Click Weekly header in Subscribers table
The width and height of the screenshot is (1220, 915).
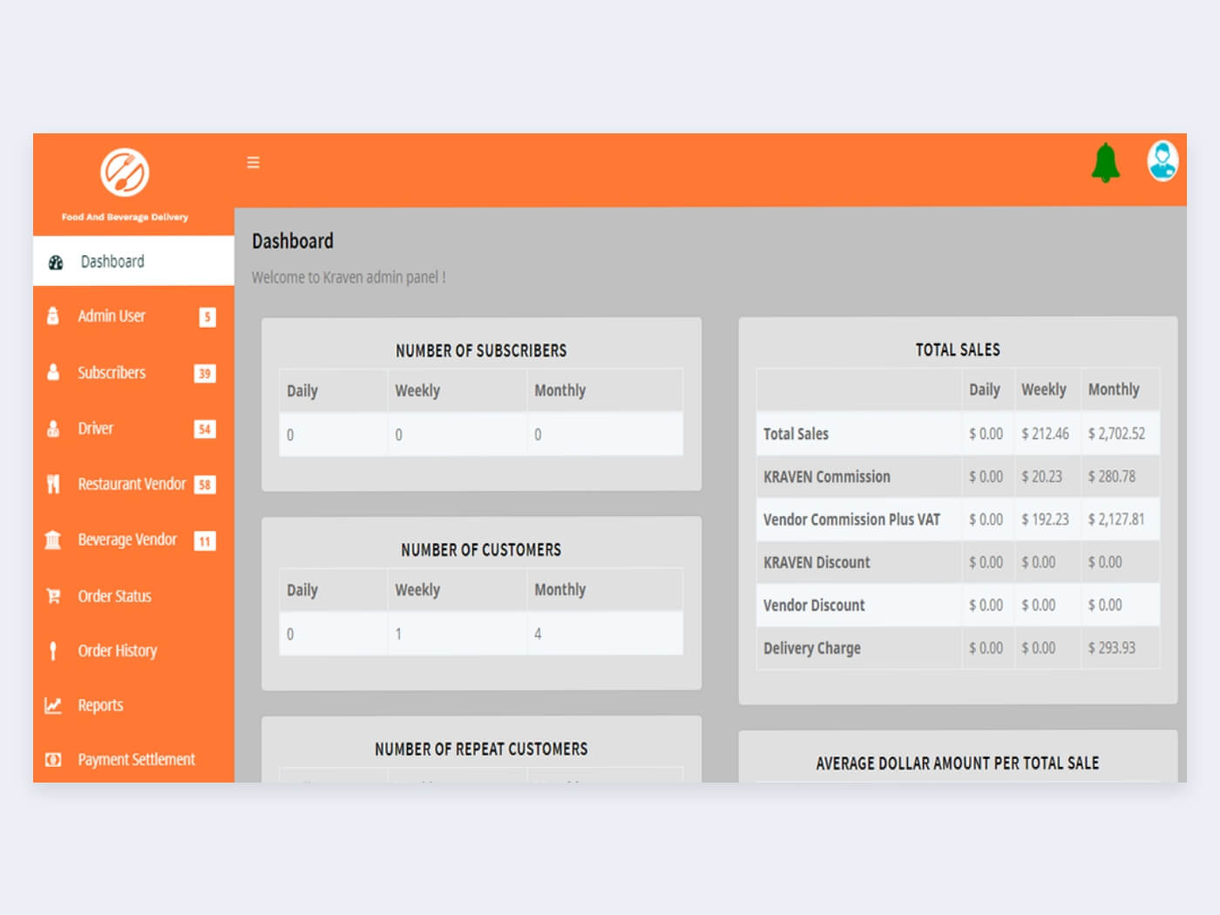(x=417, y=390)
